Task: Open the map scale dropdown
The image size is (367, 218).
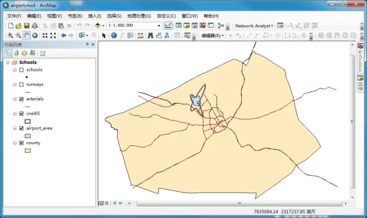Action: (159, 26)
